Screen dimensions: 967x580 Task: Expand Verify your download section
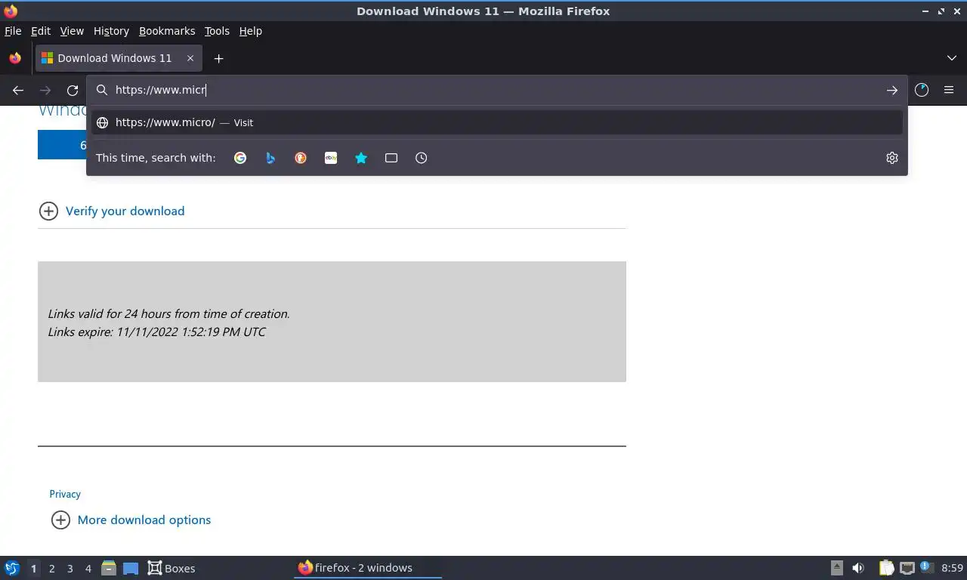tap(111, 211)
